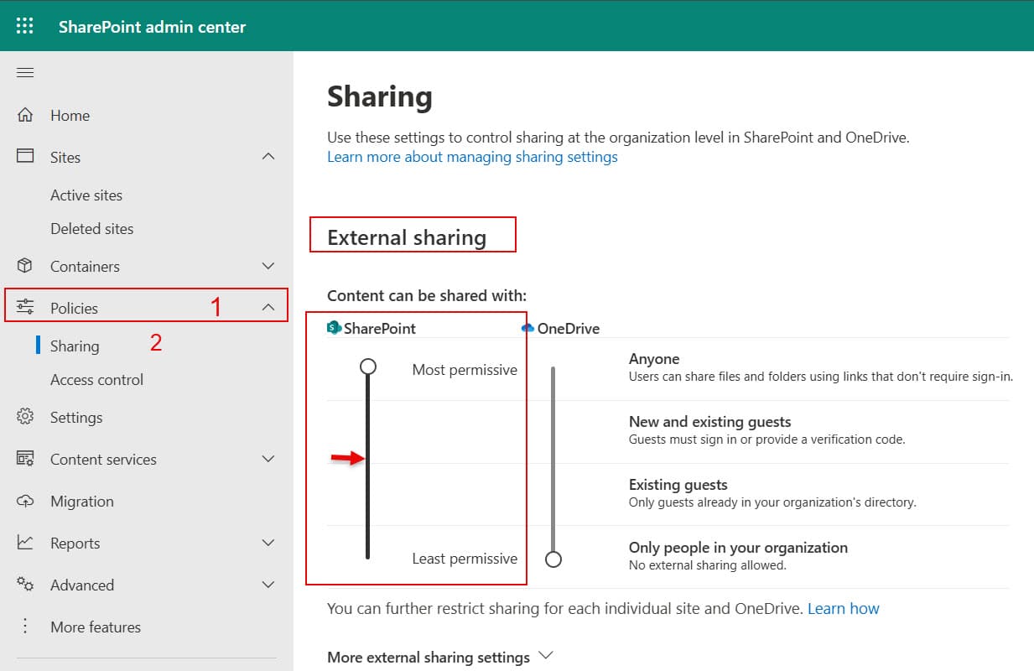Viewport: 1034px width, 671px height.
Task: Open Migration in the navigation
Action: [81, 502]
